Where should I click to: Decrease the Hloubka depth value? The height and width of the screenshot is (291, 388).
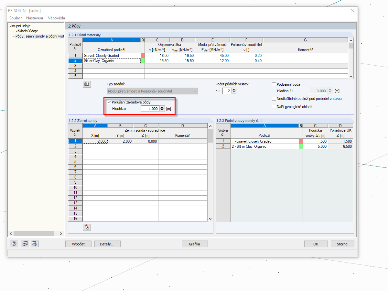point(162,110)
